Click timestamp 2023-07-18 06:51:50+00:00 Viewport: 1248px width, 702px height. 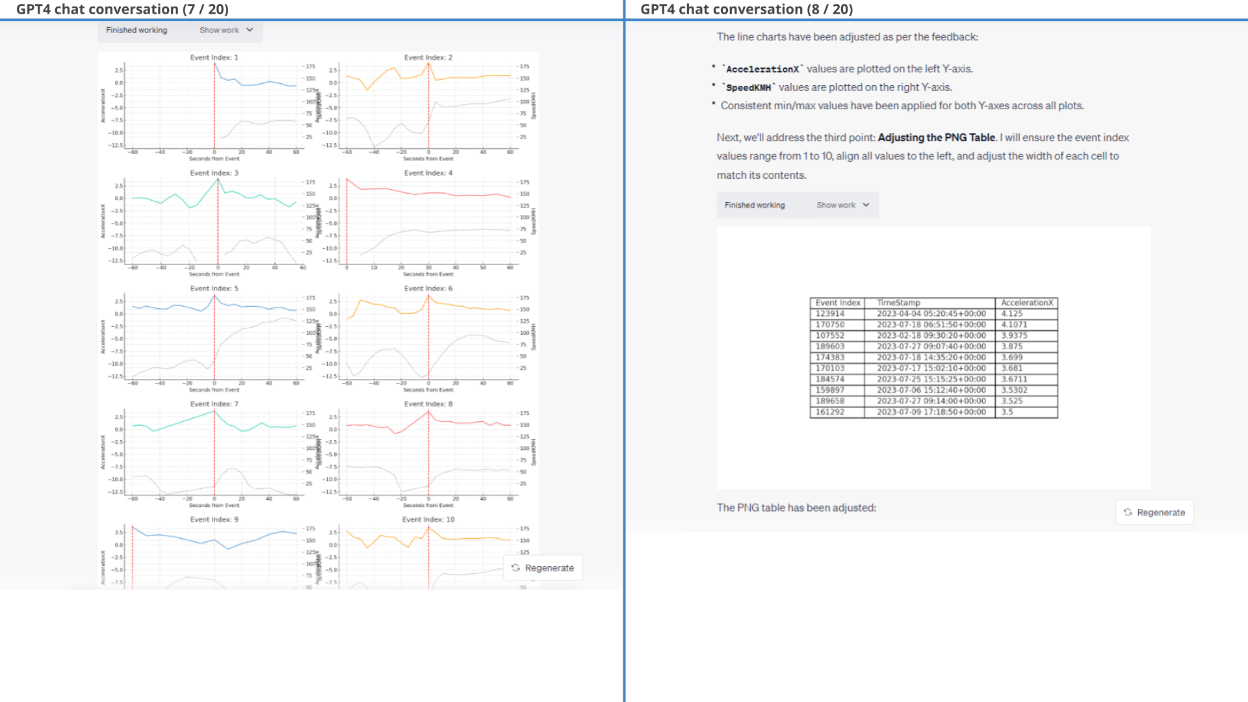tap(929, 325)
